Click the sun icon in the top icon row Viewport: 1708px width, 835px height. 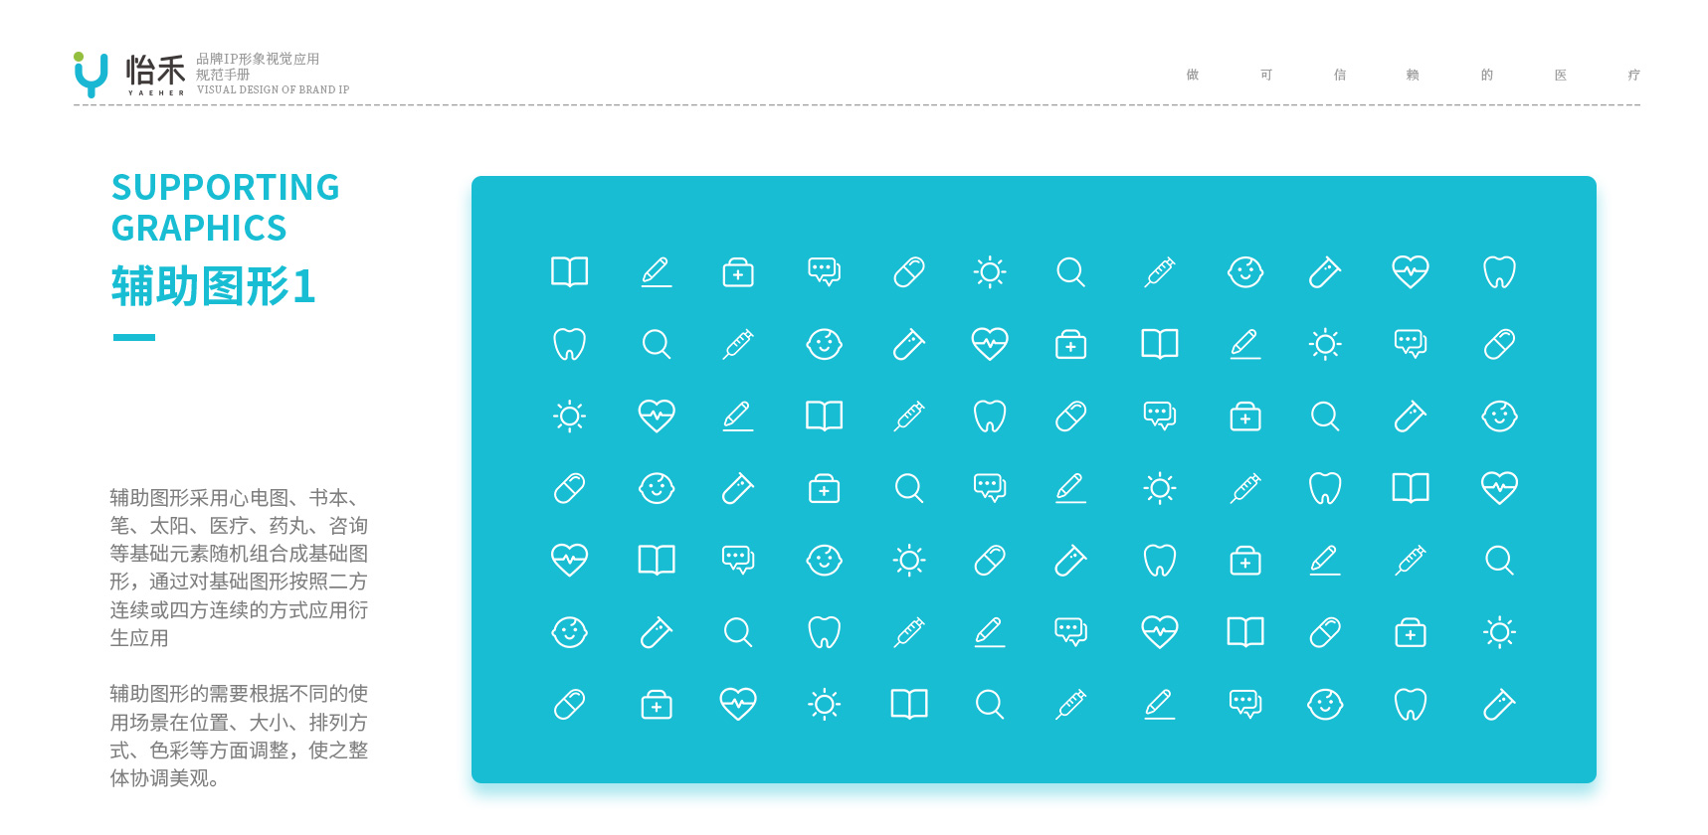click(x=990, y=271)
